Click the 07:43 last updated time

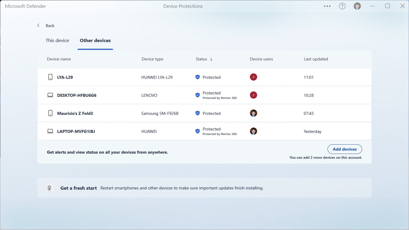[309, 113]
